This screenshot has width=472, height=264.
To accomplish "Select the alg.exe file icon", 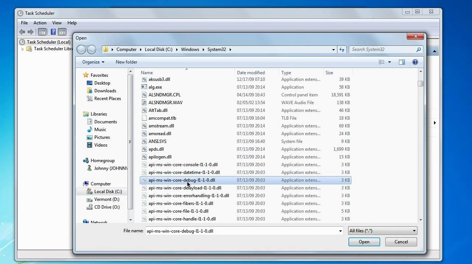I will [x=144, y=87].
